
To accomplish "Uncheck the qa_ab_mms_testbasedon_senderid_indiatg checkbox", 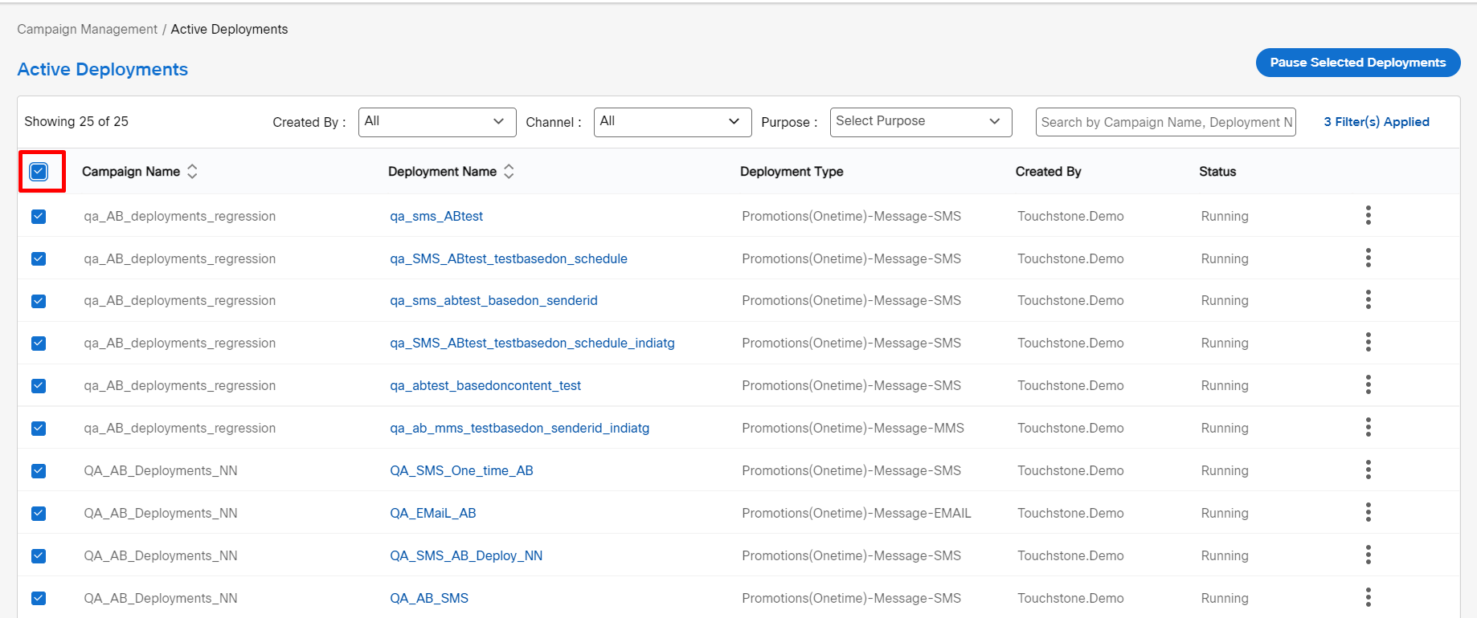I will tap(39, 429).
